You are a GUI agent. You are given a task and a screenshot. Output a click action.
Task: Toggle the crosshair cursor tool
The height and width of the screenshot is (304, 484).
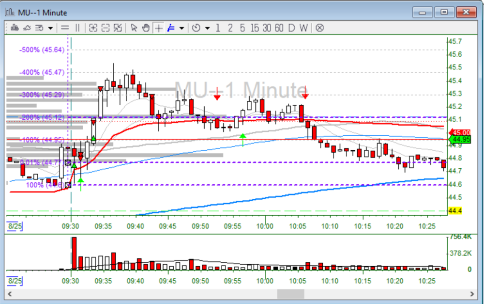coord(158,28)
